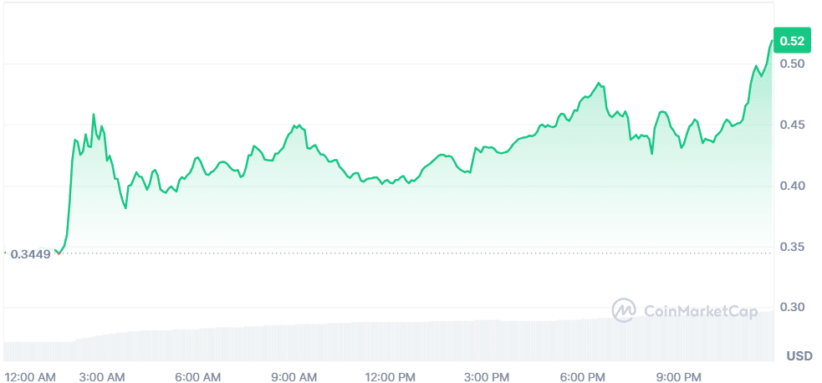Click the 0.35 price axis label

click(x=791, y=247)
